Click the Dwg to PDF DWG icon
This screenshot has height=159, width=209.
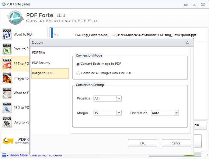[x=7, y=122]
